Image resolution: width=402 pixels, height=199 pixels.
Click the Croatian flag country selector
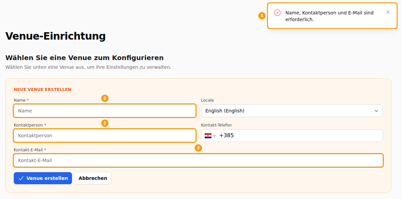click(210, 136)
